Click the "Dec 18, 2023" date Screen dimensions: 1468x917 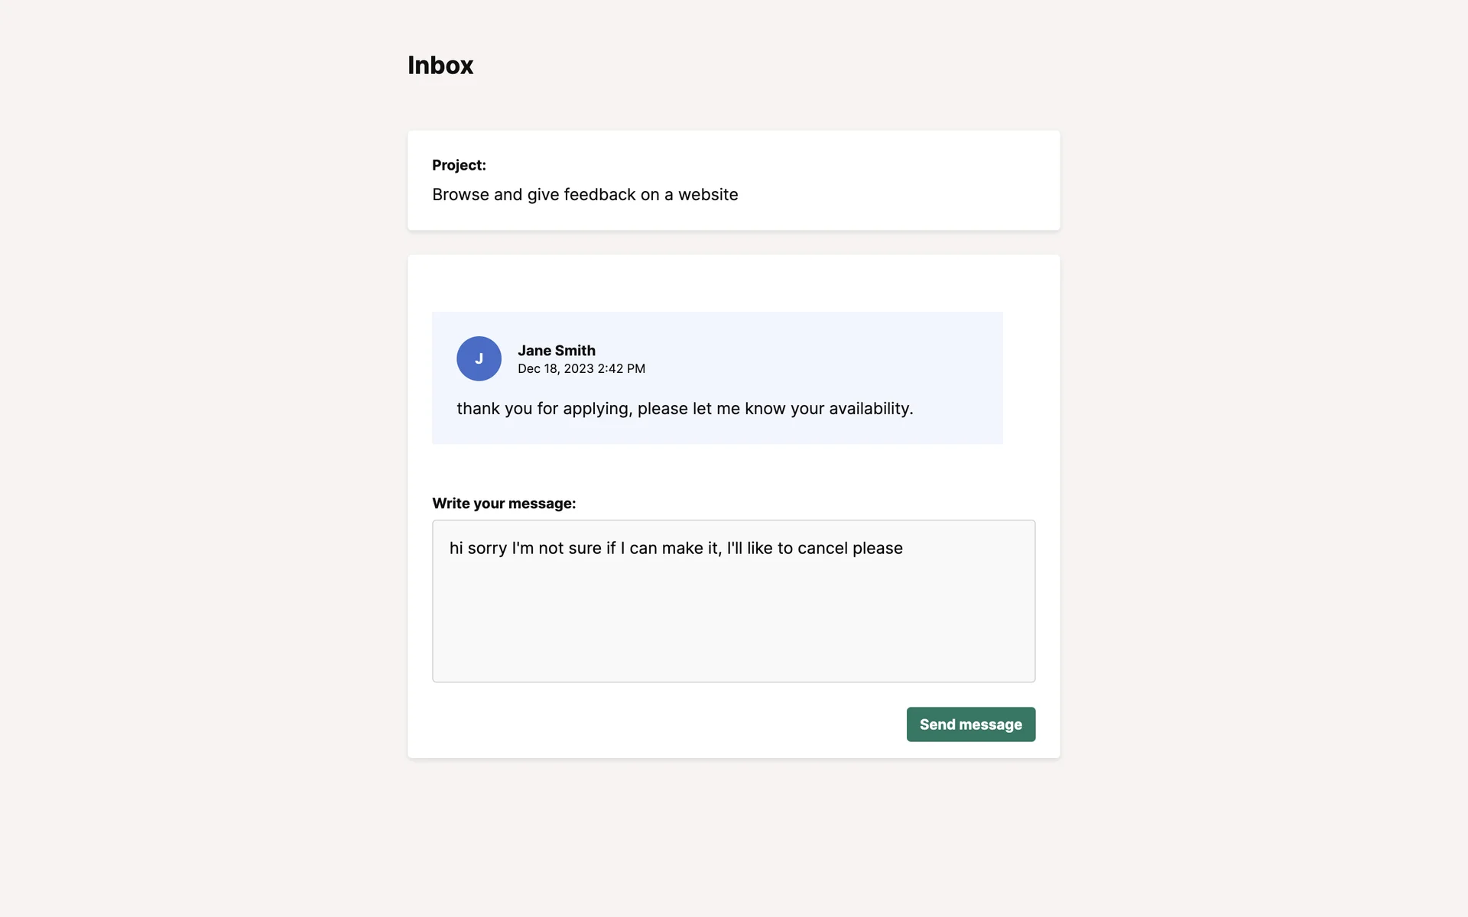[555, 369]
